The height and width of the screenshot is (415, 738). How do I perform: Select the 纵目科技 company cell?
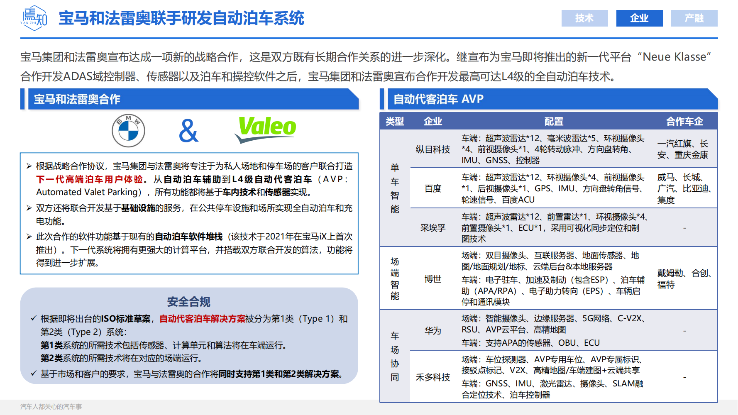click(433, 149)
